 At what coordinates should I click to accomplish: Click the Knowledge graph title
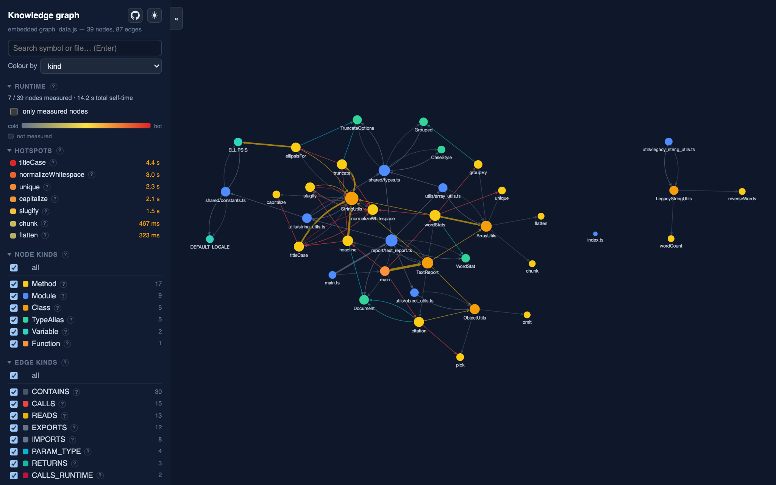point(44,15)
